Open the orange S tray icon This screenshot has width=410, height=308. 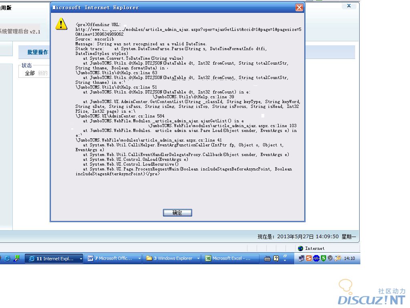coord(309,258)
